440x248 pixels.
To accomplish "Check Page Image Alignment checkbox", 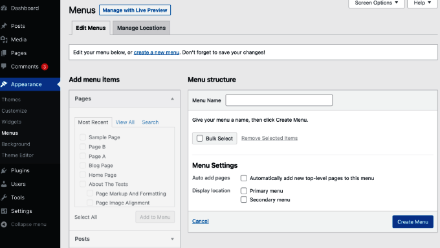I will coord(90,203).
